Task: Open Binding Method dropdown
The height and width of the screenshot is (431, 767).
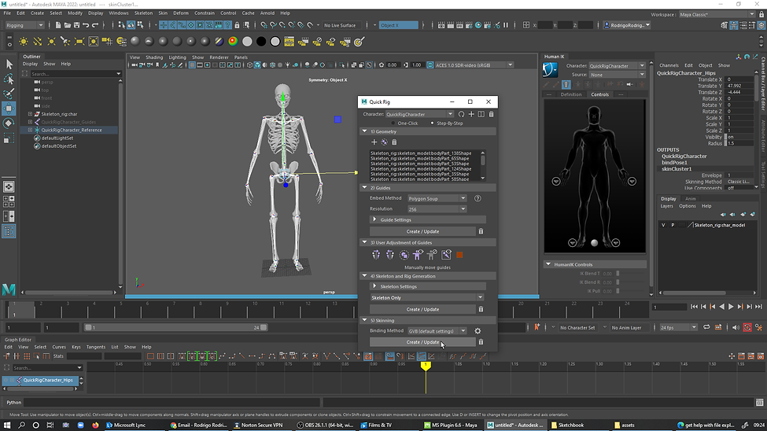Action: click(437, 331)
